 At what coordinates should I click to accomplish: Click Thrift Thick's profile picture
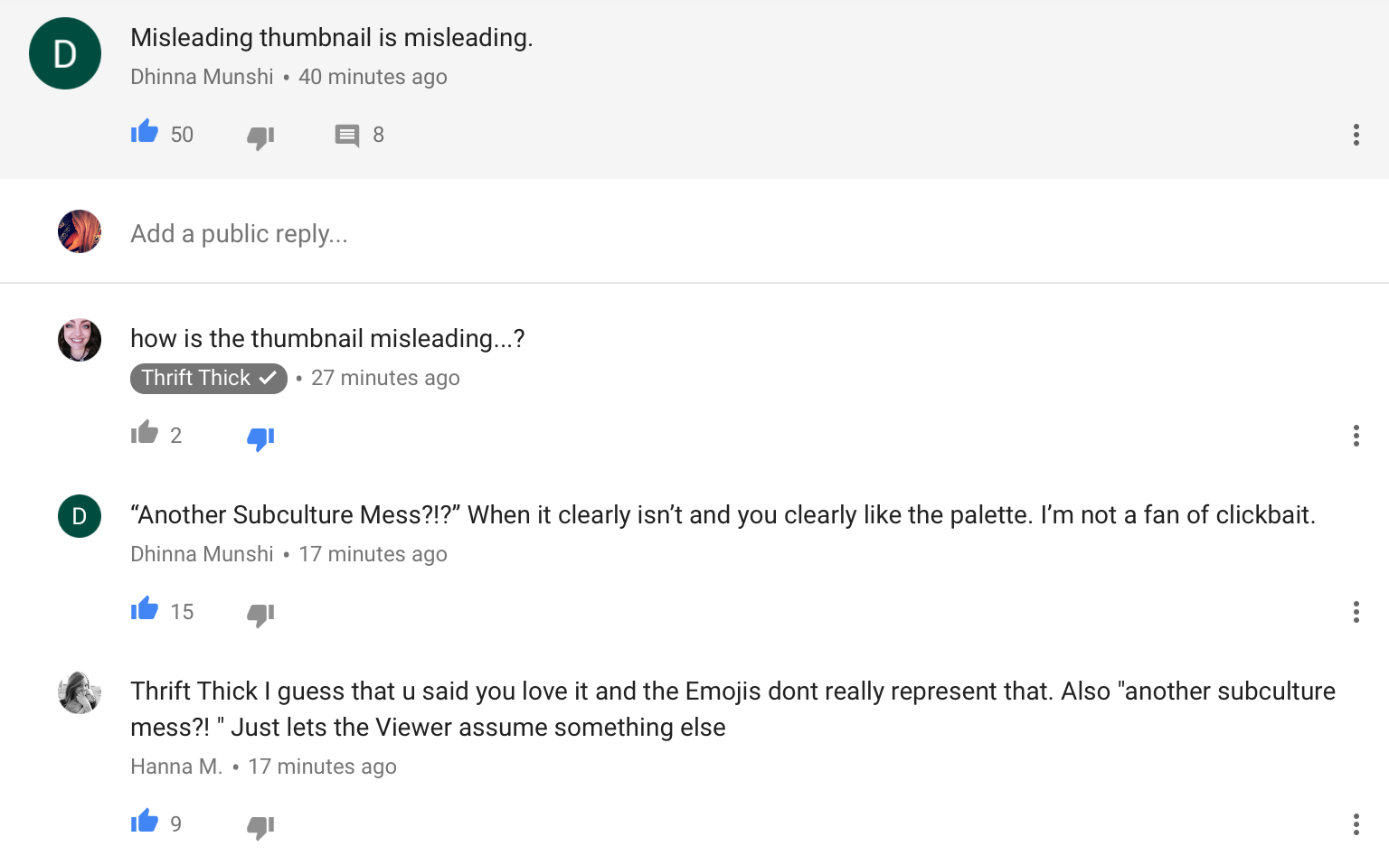click(x=80, y=340)
